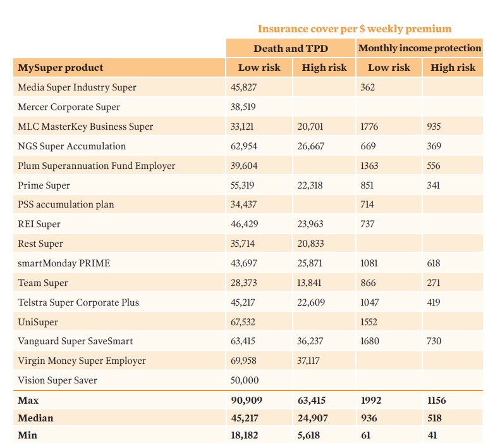This screenshot has width=500, height=448.
Task: Click the value 22,609 for Telstra Super
Action: tap(311, 302)
